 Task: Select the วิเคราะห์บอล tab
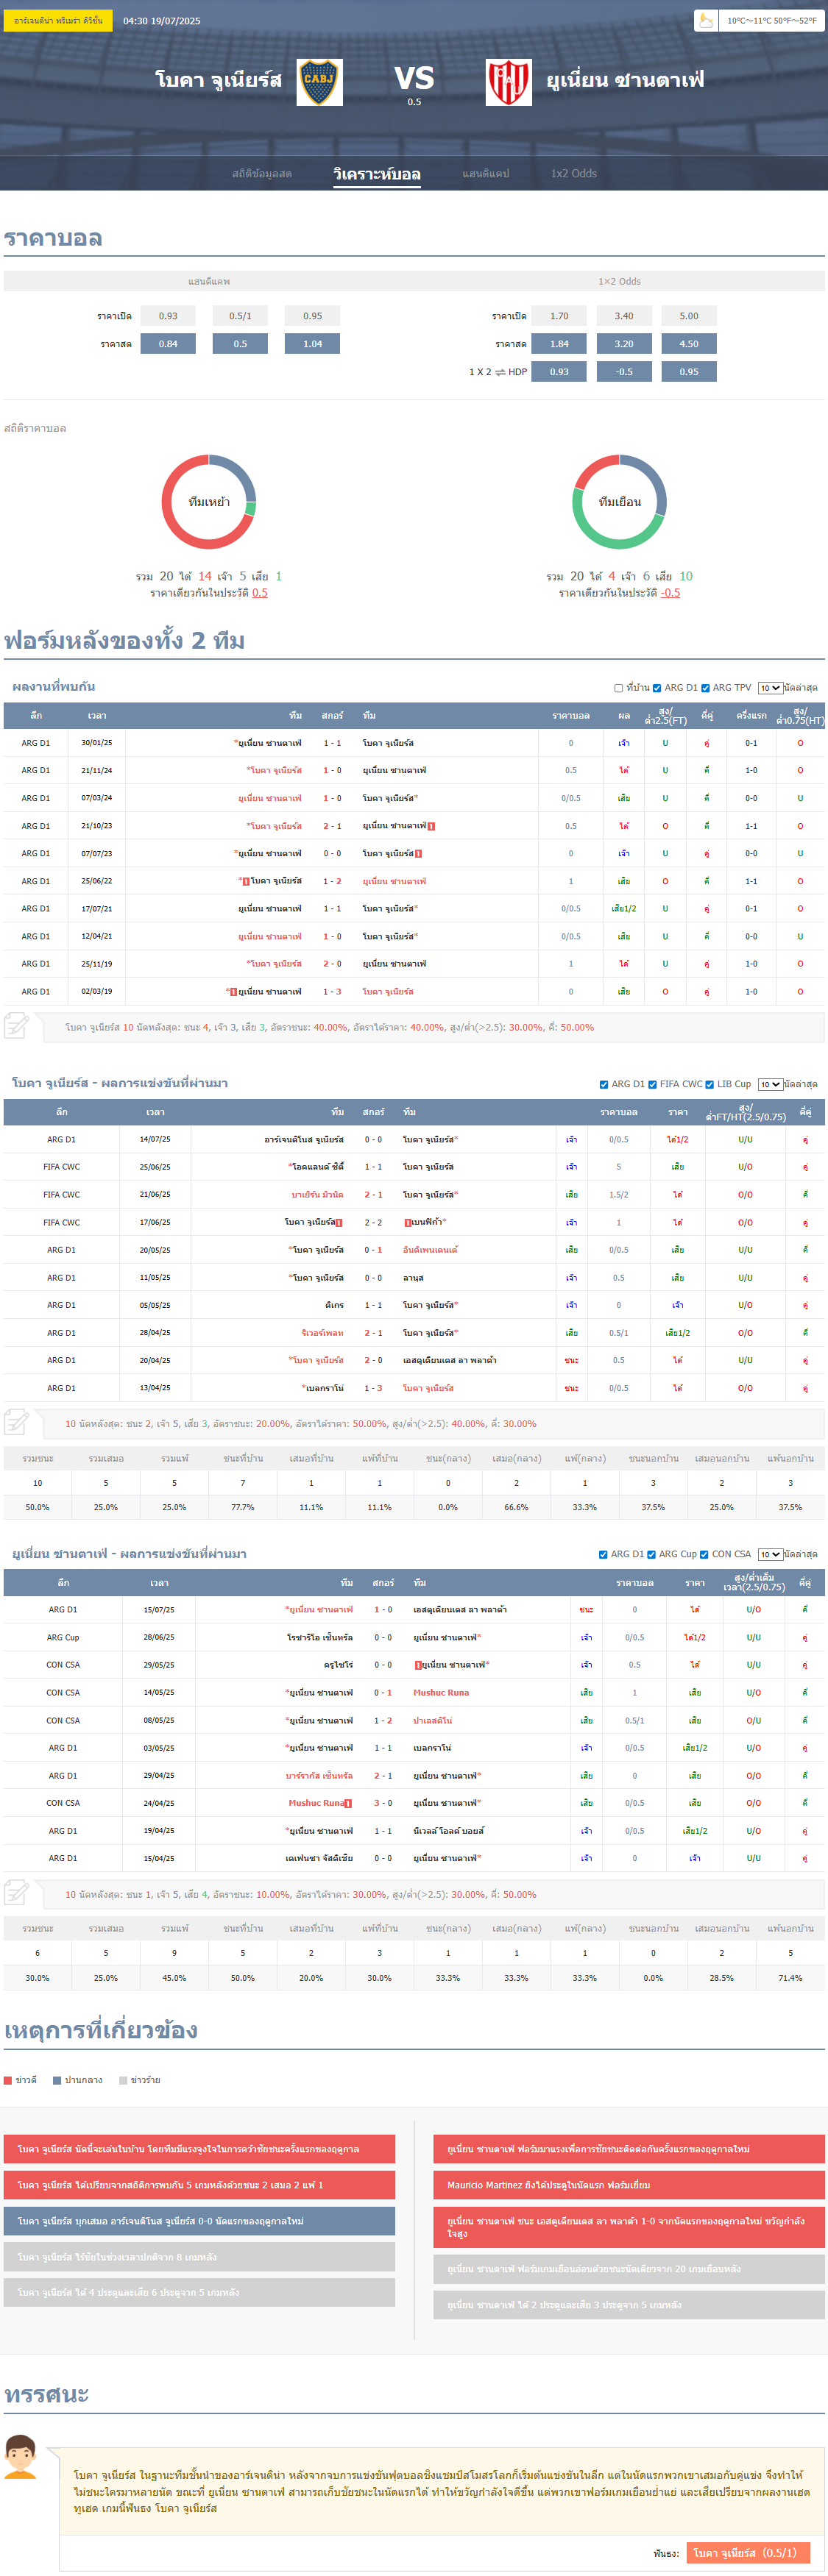[x=377, y=174]
